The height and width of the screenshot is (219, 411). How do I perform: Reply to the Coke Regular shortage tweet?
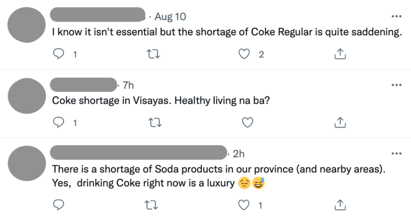[59, 54]
